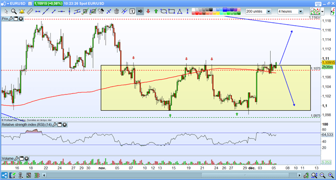Click the green price 1,10915 (+0,08%) box
Viewport: 336px width, 180px height.
pyautogui.click(x=48, y=3)
